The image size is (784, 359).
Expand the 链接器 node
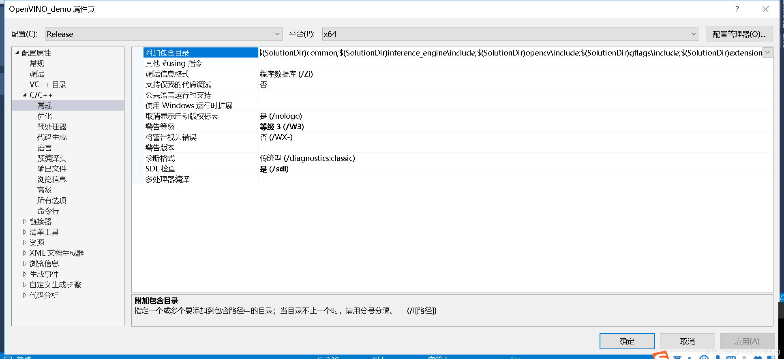pos(25,221)
